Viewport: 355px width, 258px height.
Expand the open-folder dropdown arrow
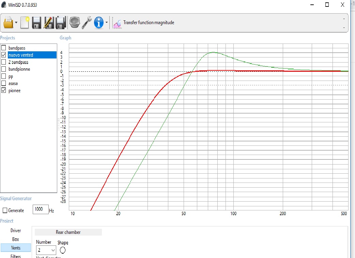pos(16,22)
